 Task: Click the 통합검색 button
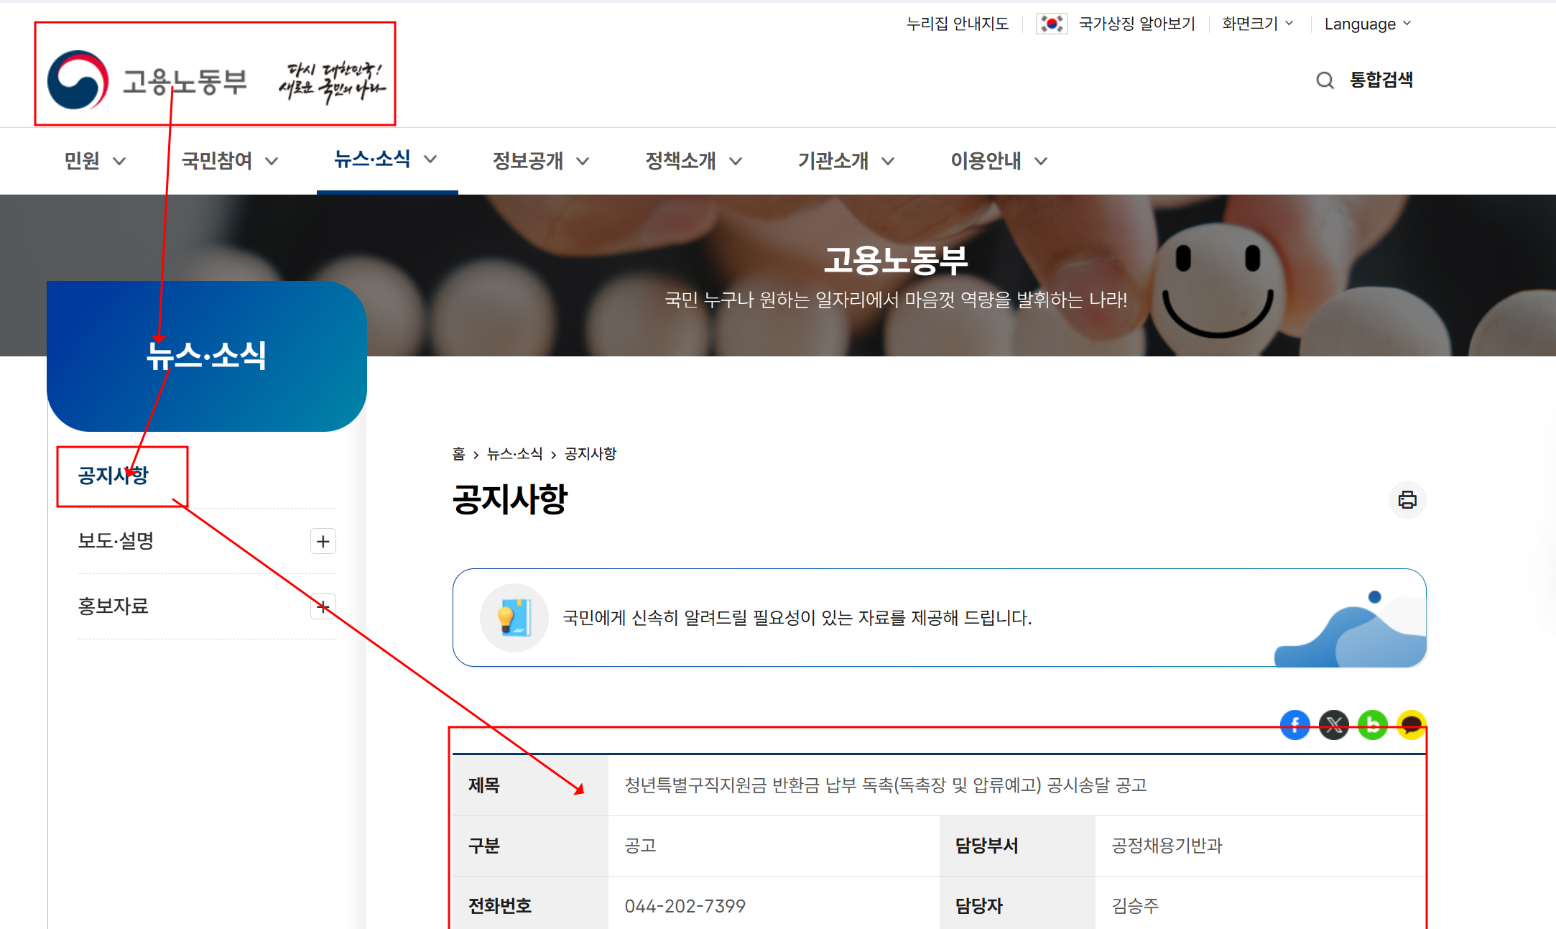1381,80
